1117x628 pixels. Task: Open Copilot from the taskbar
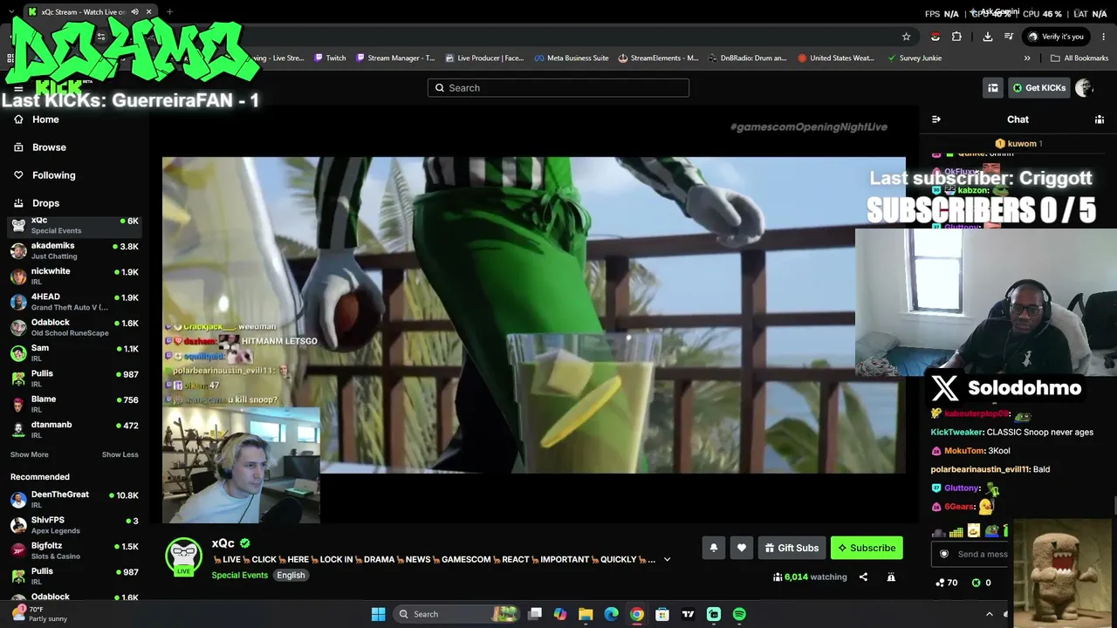560,614
